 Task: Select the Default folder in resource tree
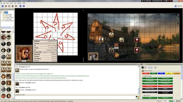click(x=6, y=11)
